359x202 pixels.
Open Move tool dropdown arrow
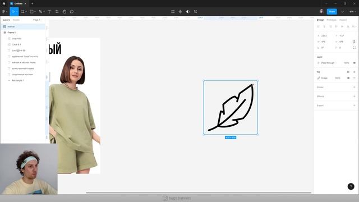coord(17,12)
